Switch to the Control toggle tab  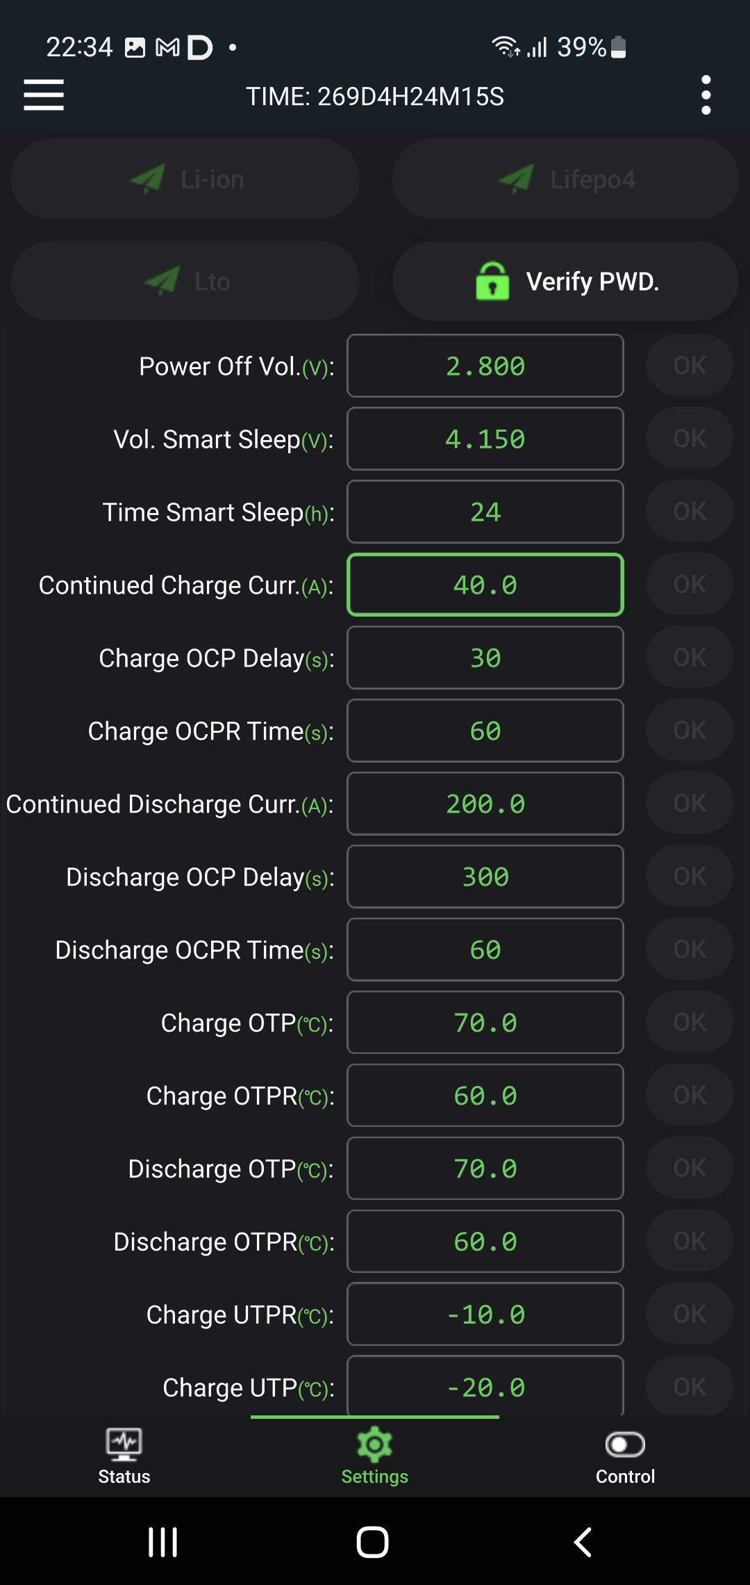pos(625,1455)
